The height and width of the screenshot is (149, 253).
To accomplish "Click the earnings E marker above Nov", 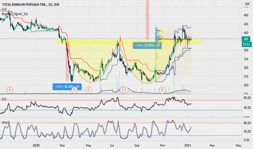I will click(162, 90).
